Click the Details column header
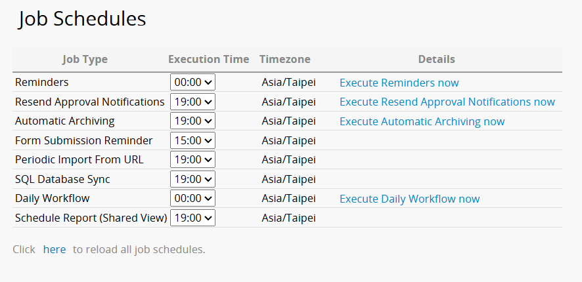Image resolution: width=582 pixels, height=282 pixels. point(436,59)
